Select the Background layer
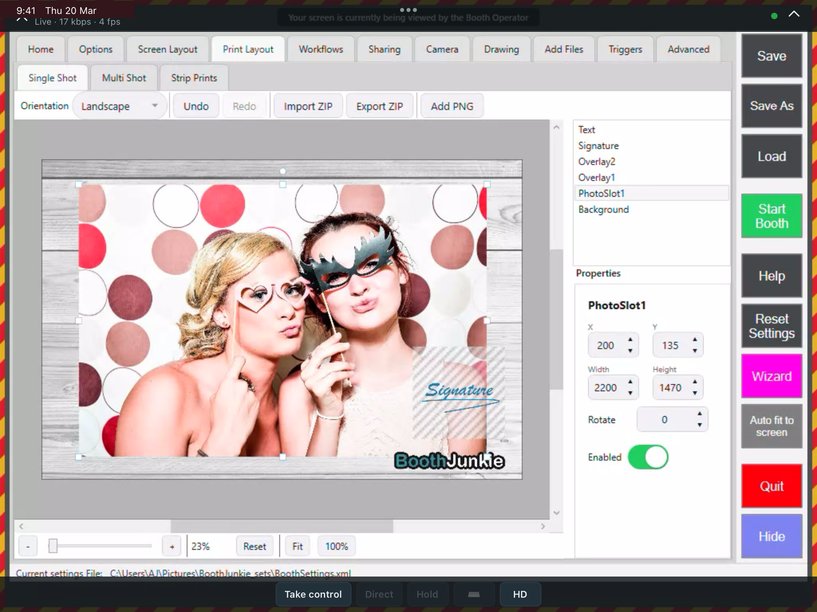Image resolution: width=817 pixels, height=612 pixels. click(651, 210)
